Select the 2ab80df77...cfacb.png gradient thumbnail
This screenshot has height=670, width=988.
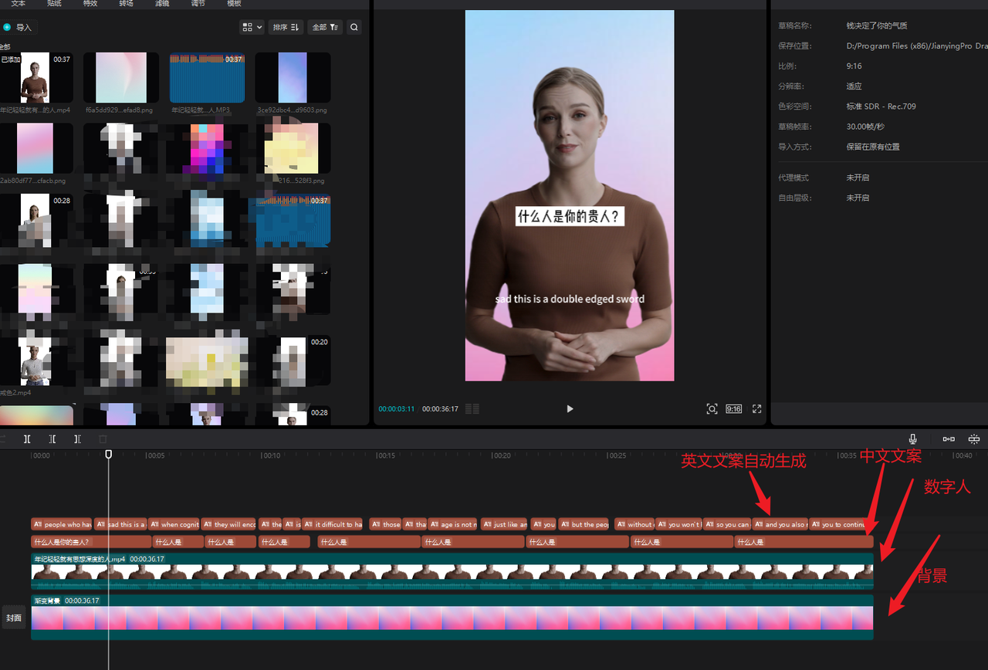(36, 148)
